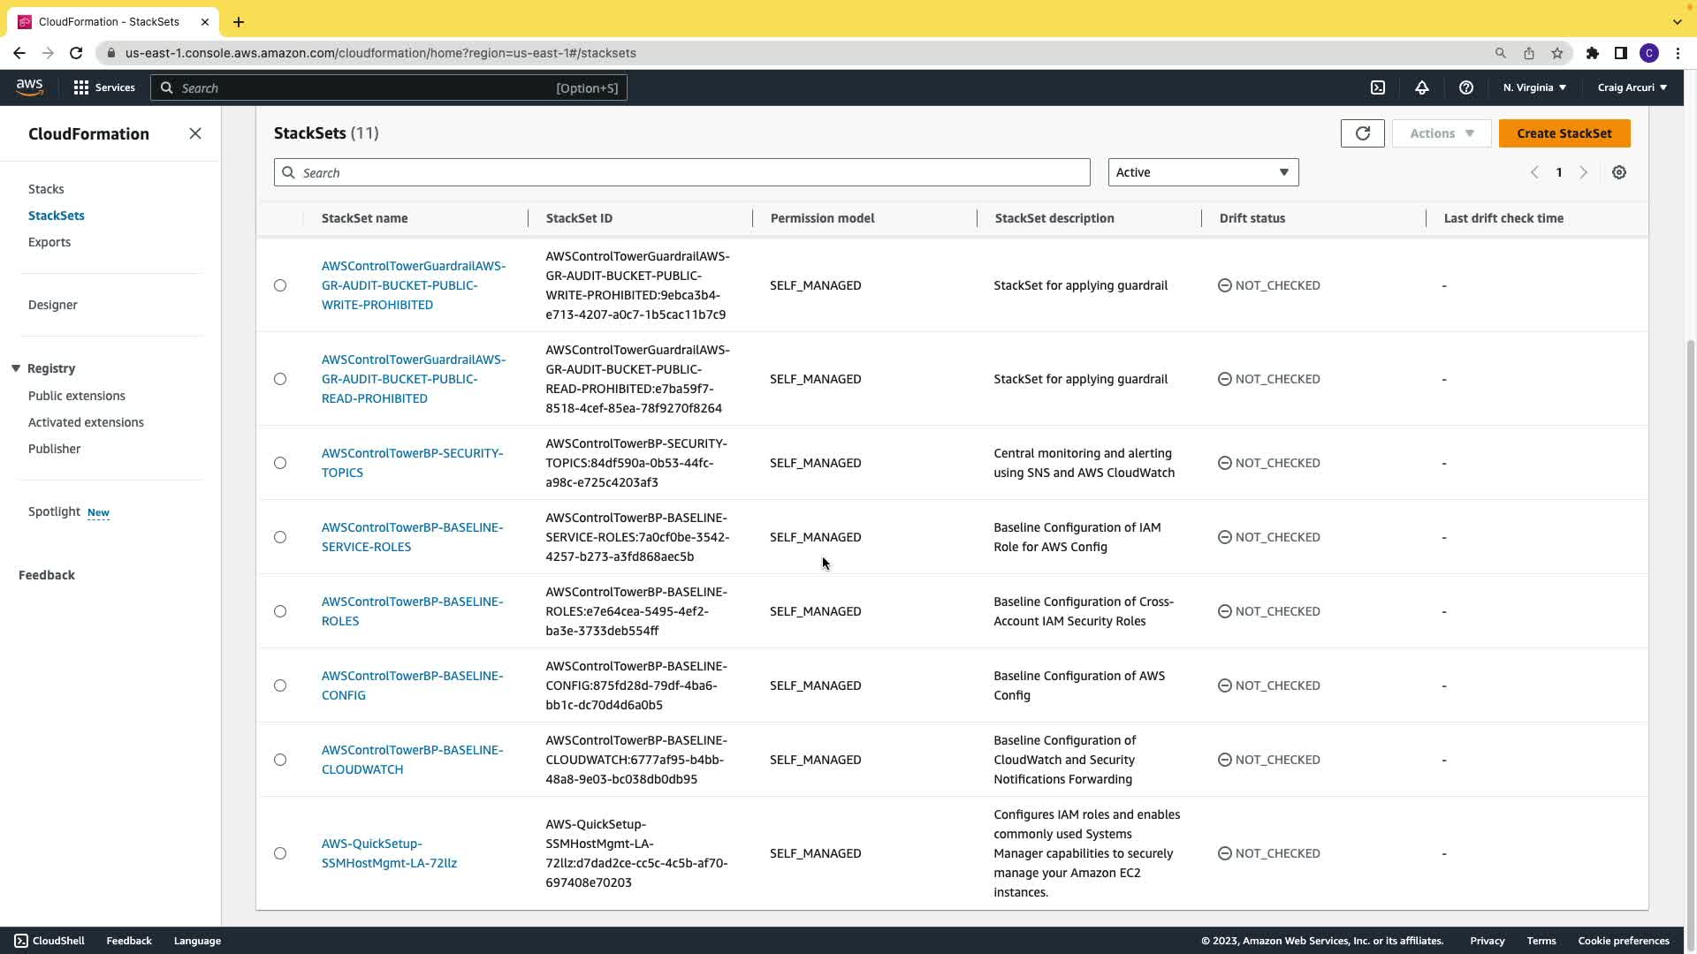Open the AWS help question mark icon

pyautogui.click(x=1466, y=87)
